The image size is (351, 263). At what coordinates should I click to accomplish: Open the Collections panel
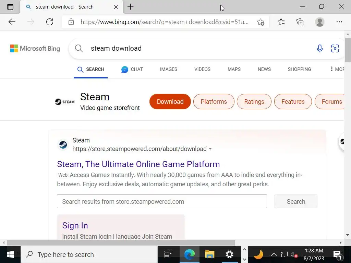click(300, 22)
